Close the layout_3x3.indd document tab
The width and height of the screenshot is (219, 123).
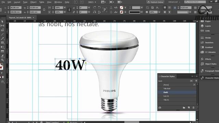(34, 17)
